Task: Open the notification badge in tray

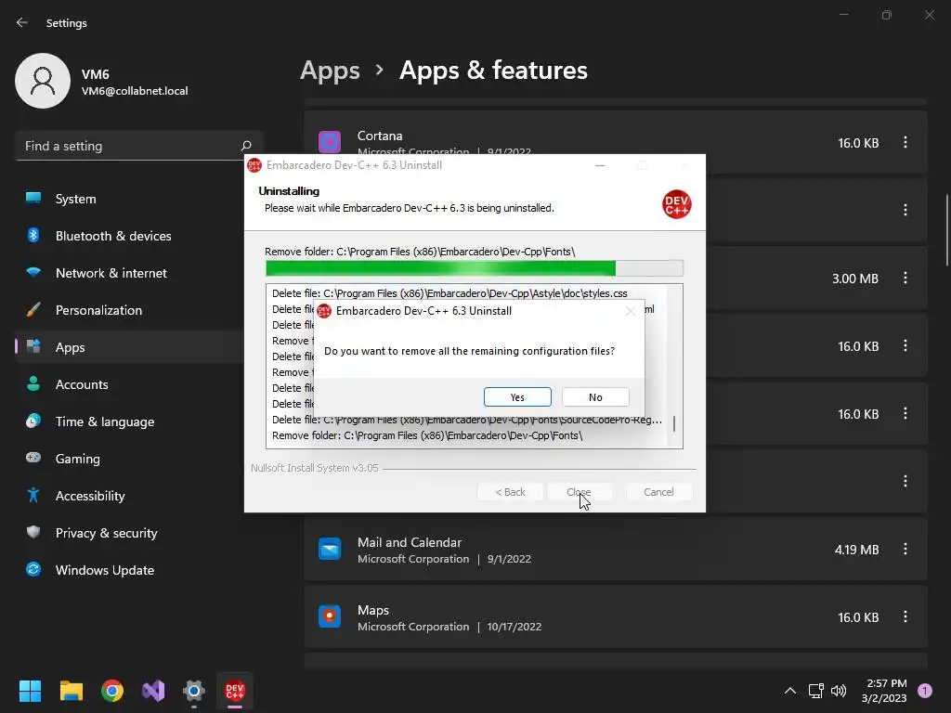Action: (x=925, y=691)
